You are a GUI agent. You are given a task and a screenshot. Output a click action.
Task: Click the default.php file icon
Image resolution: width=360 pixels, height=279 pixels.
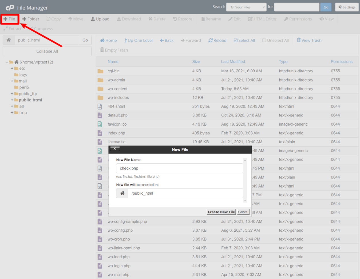(x=100, y=115)
